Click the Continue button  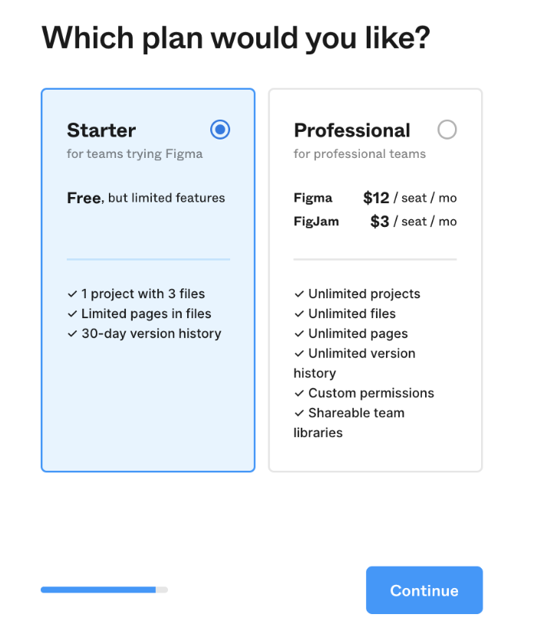(x=424, y=590)
